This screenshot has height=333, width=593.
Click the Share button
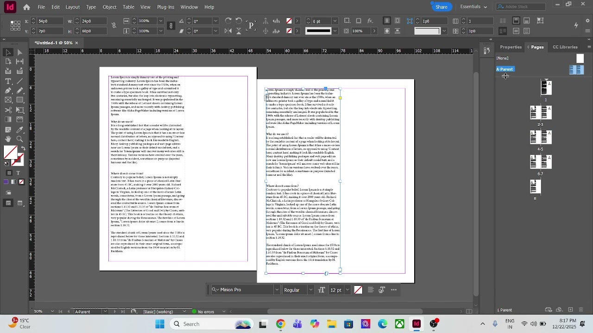(442, 7)
